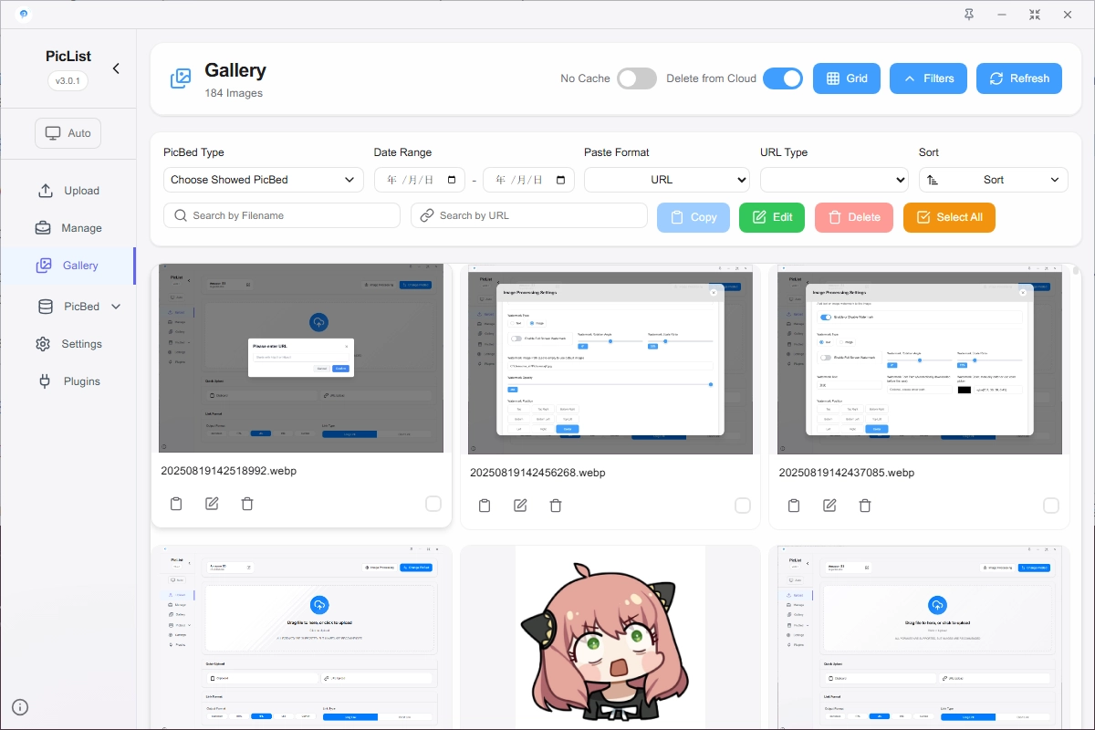
Task: Open calendar picker for the end date
Action: click(561, 180)
